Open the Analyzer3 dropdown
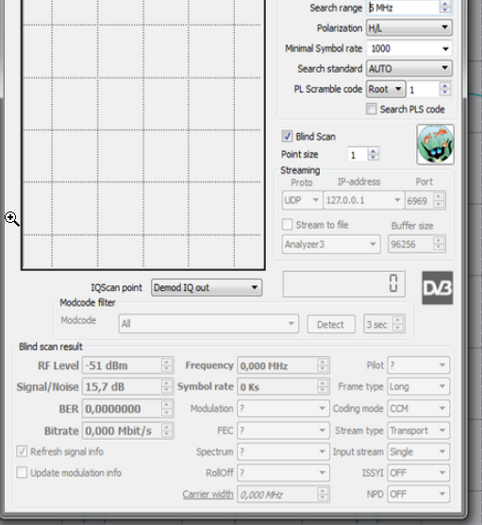Screen dimensions: 482x525 331,244
